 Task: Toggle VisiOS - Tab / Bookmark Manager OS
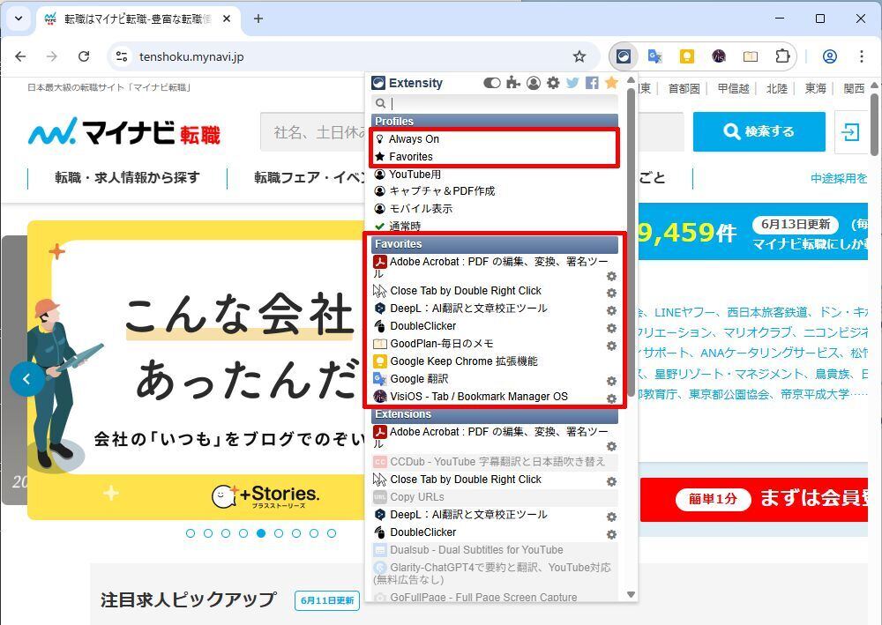coord(470,397)
